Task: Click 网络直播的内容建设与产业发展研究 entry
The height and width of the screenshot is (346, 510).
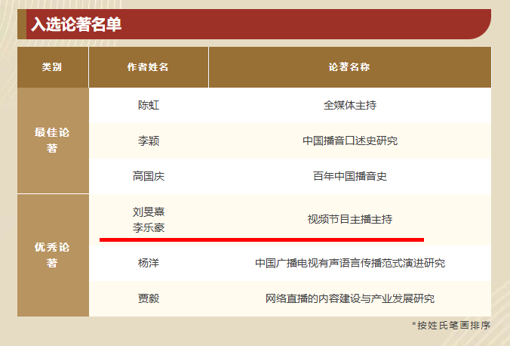Action: point(349,298)
